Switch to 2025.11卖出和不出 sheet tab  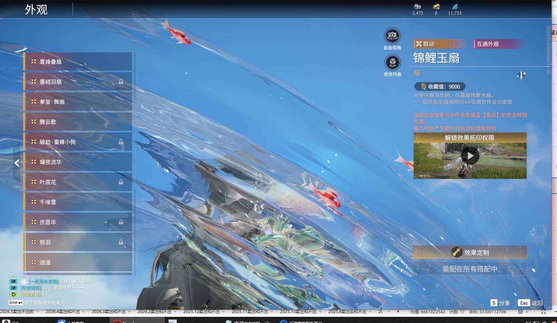point(250,312)
